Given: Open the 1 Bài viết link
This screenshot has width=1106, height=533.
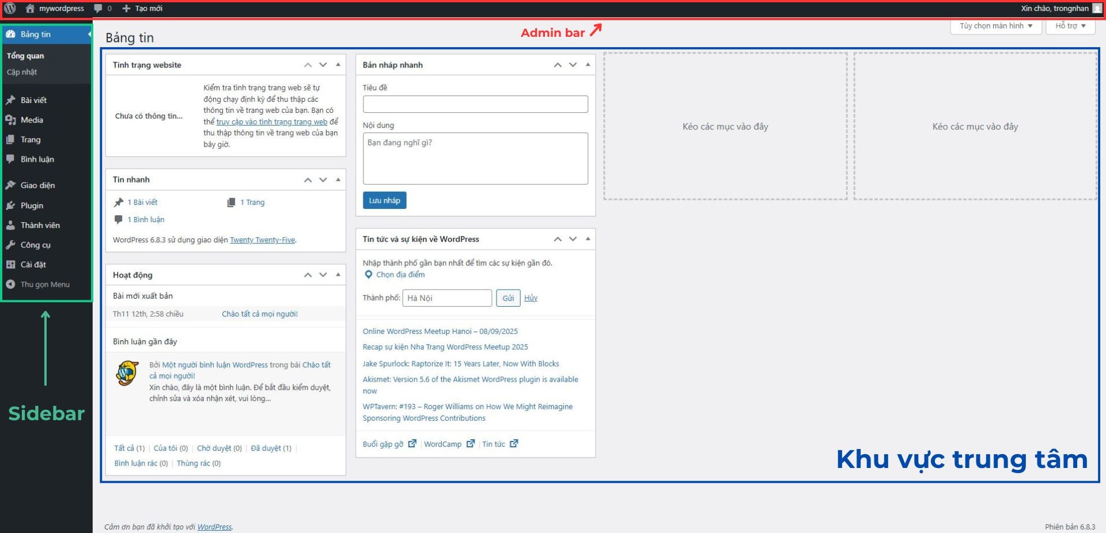Looking at the screenshot, I should (142, 203).
